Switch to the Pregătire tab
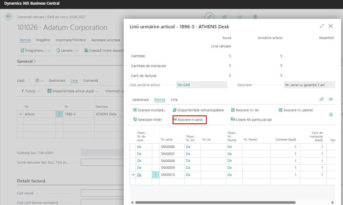Screen dimensions: 343x205 [43, 40]
